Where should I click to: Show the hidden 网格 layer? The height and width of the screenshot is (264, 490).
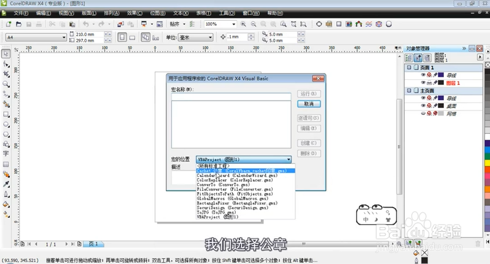click(423, 114)
